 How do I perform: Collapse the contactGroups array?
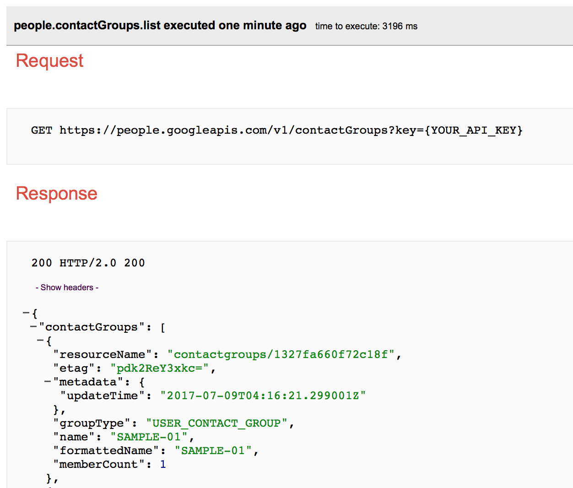tap(33, 327)
